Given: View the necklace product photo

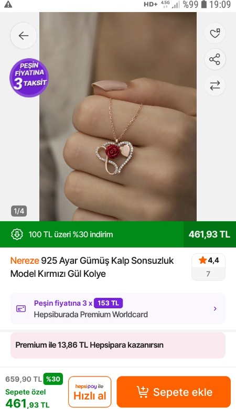Looking at the screenshot, I should point(118,116).
